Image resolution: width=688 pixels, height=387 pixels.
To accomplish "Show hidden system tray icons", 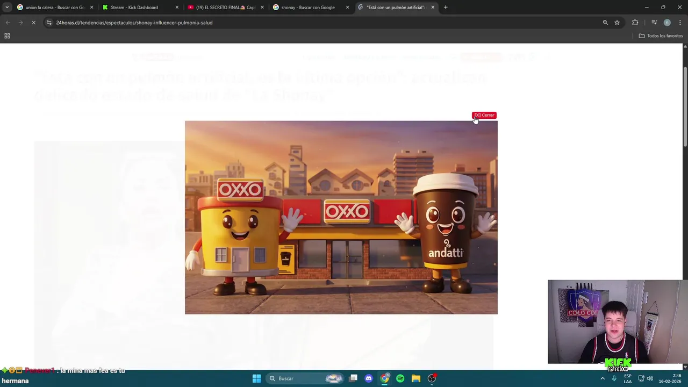I will (x=603, y=378).
